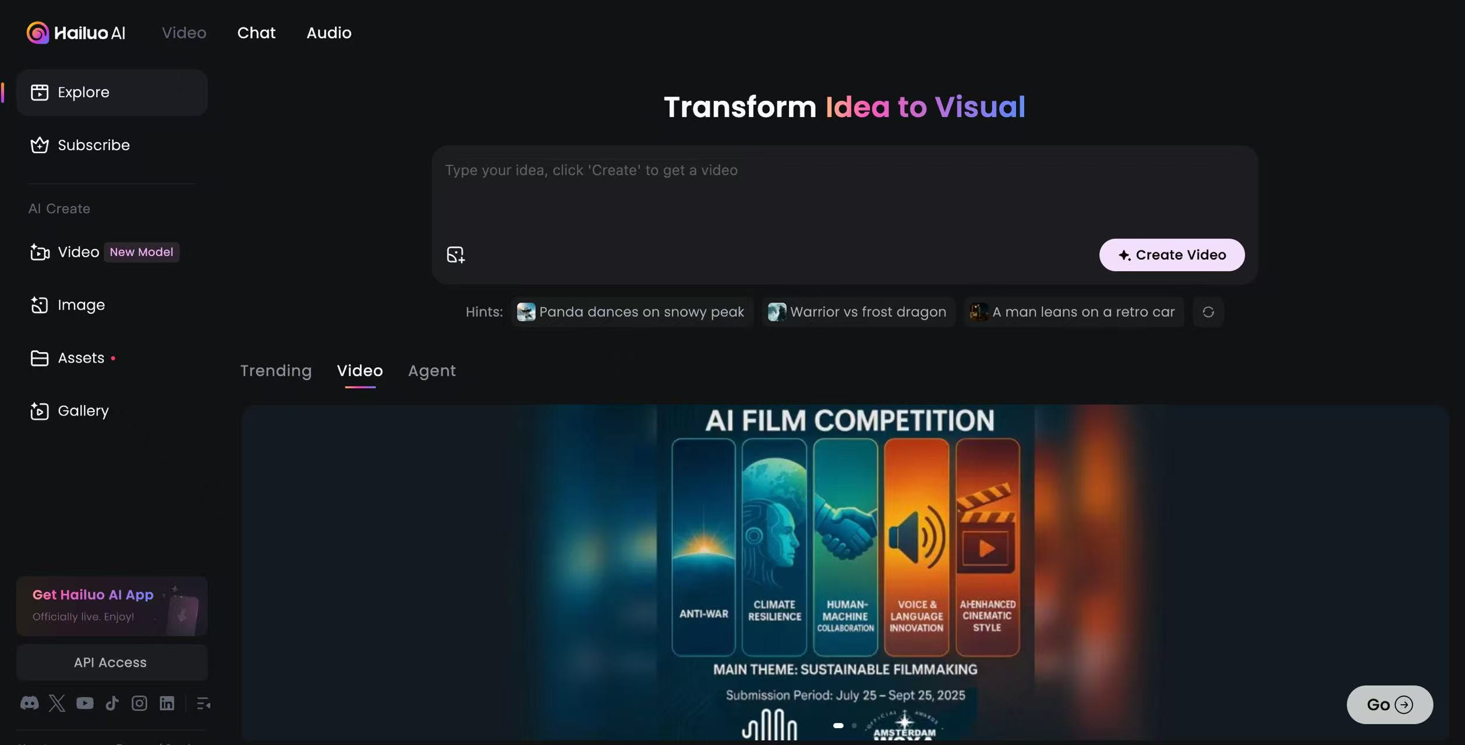Click the add image icon in prompt box
Viewport: 1465px width, 745px height.
click(x=455, y=255)
